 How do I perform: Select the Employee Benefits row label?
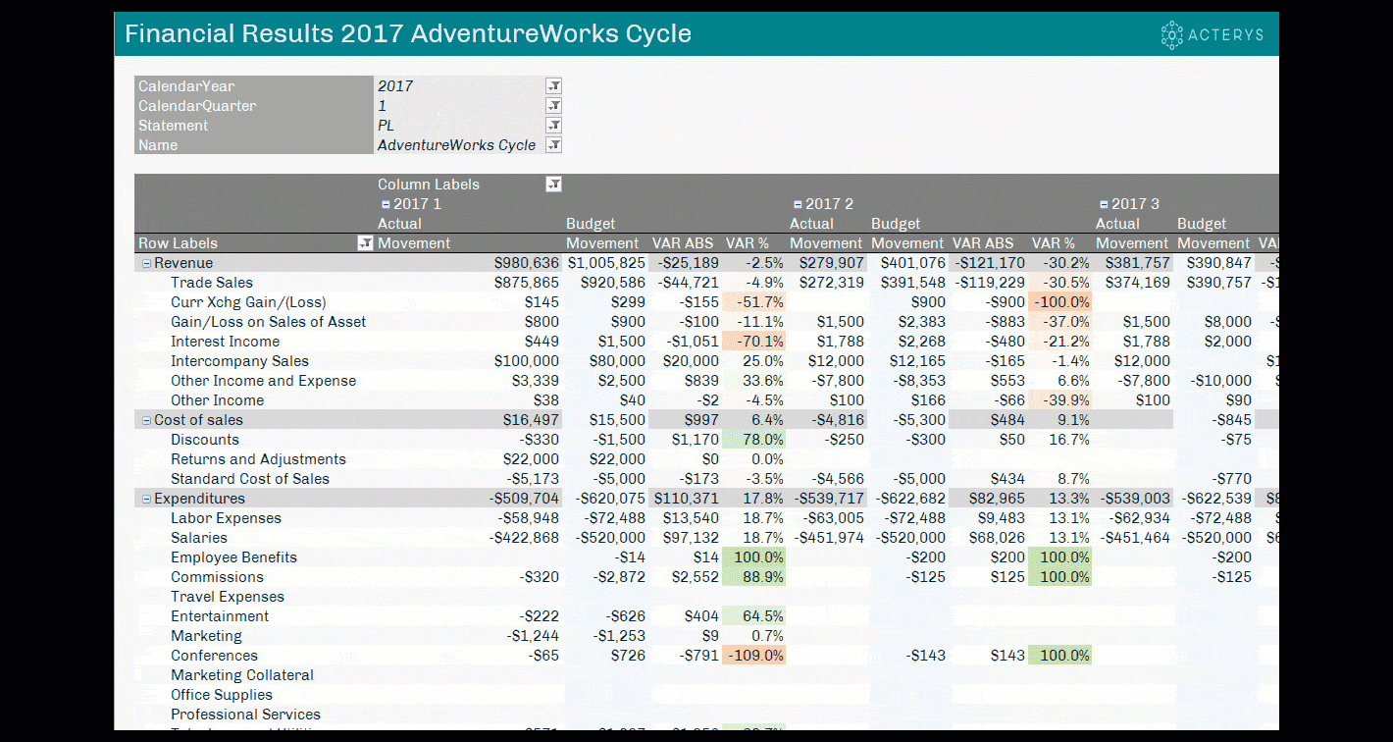tap(233, 557)
